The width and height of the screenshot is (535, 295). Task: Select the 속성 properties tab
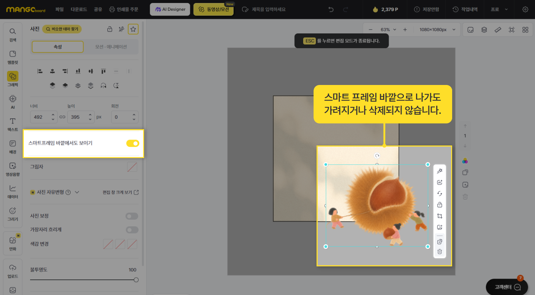tap(58, 47)
